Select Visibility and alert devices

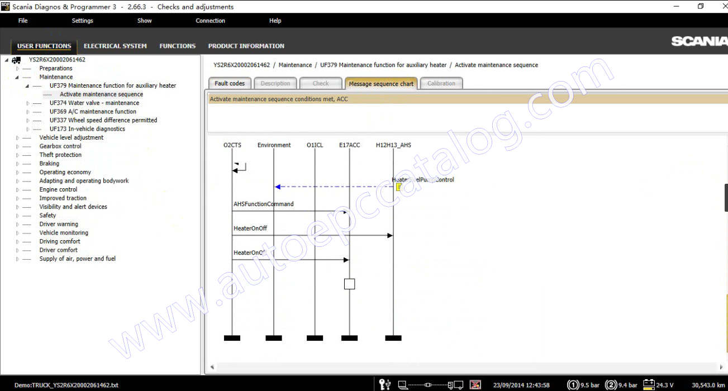pyautogui.click(x=73, y=207)
